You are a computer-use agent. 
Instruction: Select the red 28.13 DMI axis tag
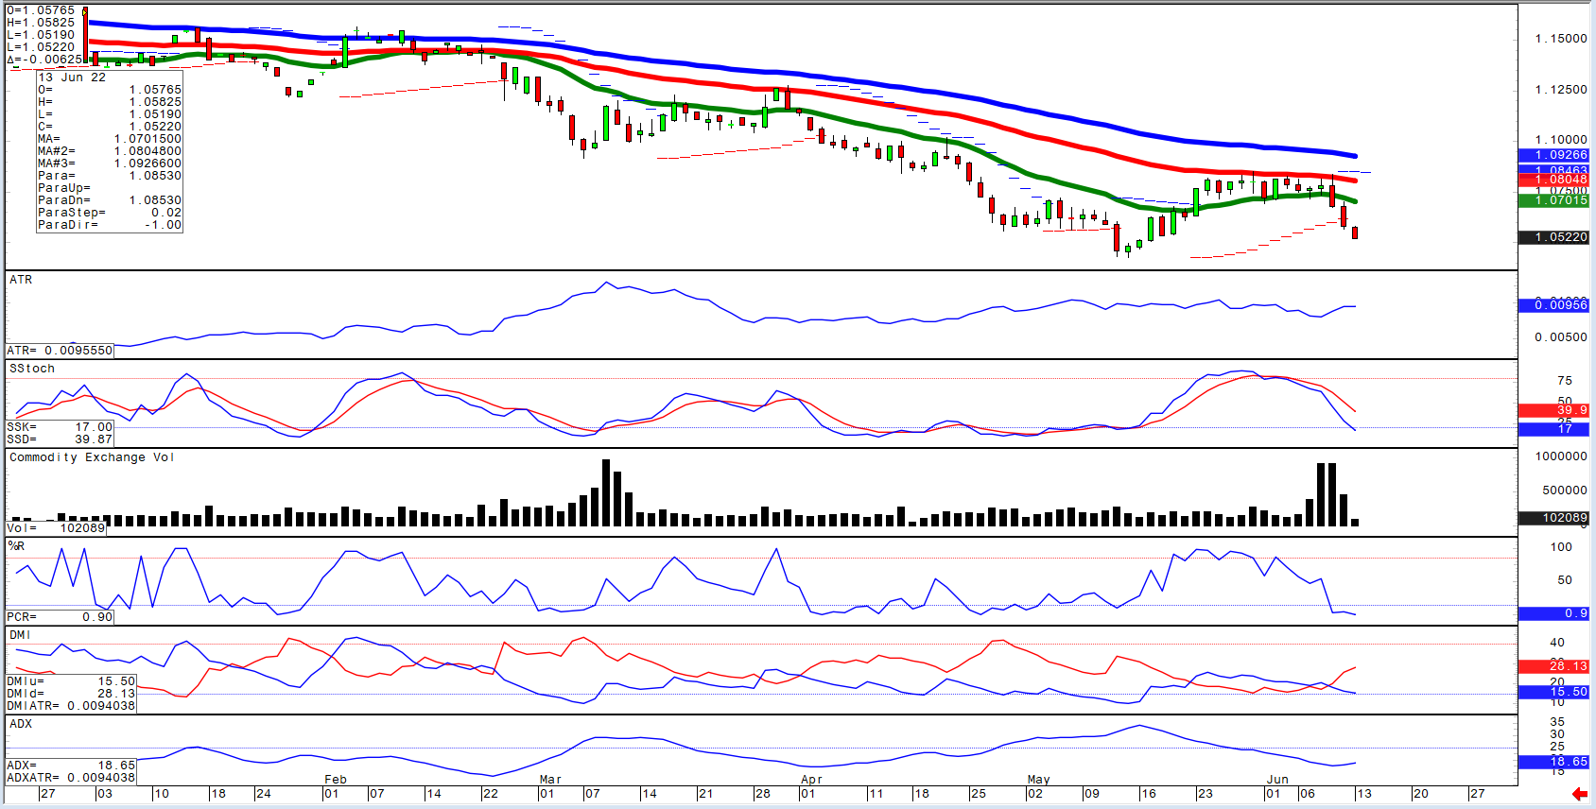(x=1553, y=667)
